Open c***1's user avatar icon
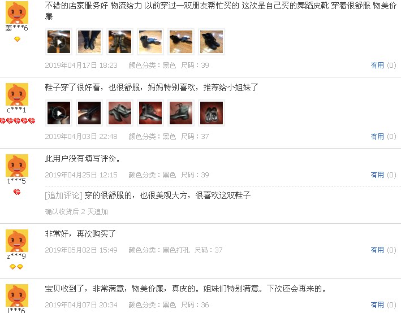Image resolution: width=401 pixels, height=313 pixels. point(17,94)
